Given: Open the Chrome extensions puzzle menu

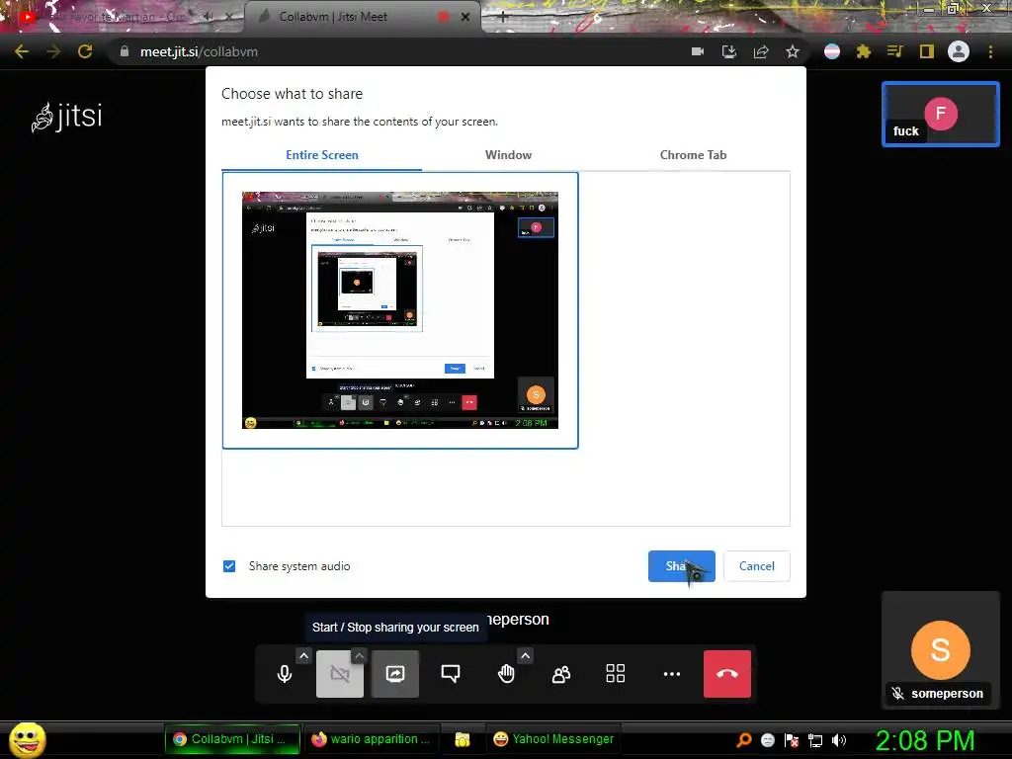Looking at the screenshot, I should click(x=864, y=51).
